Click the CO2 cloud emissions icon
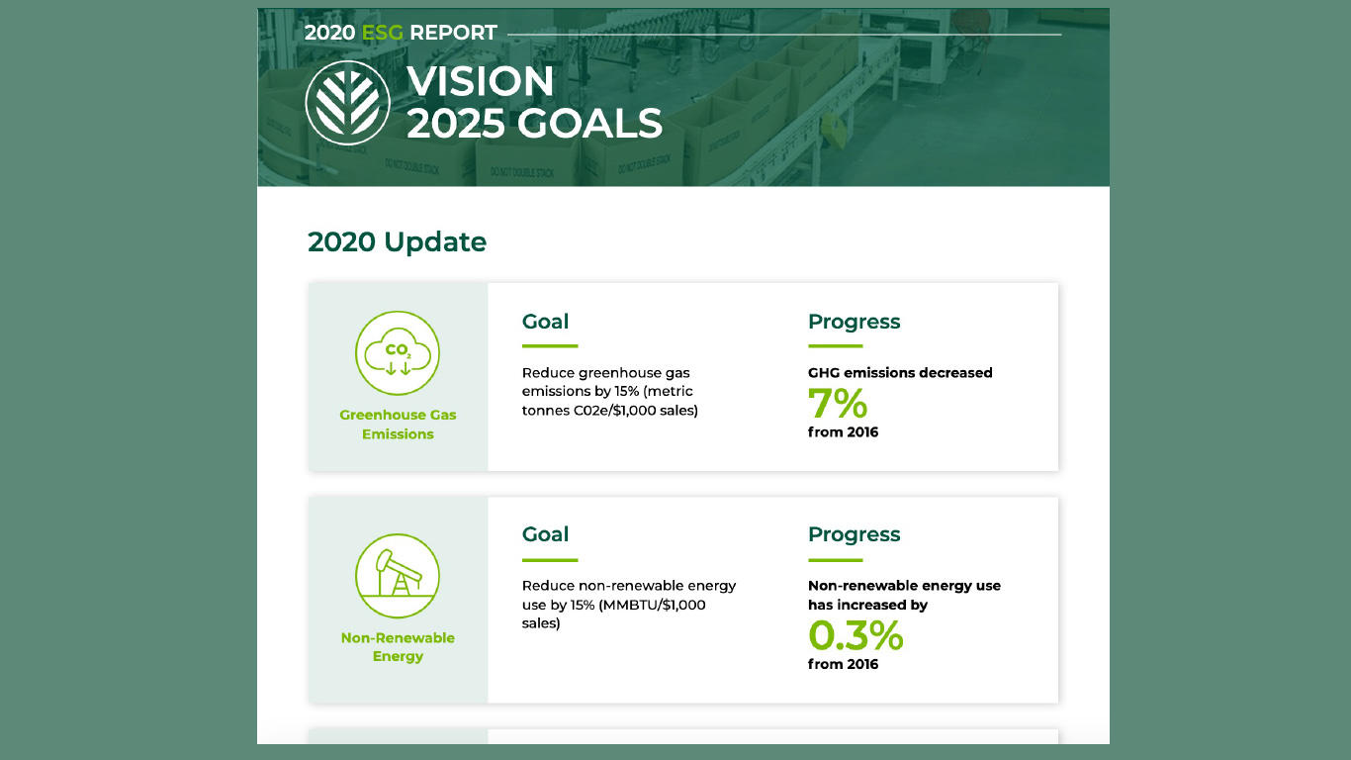Viewport: 1351px width, 760px height. coord(398,353)
